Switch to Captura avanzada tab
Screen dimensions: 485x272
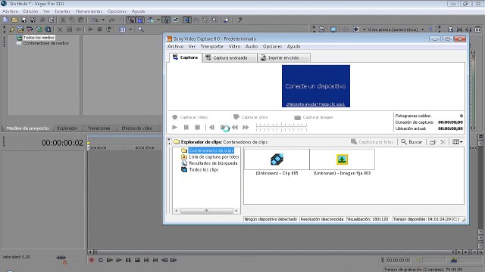[230, 57]
